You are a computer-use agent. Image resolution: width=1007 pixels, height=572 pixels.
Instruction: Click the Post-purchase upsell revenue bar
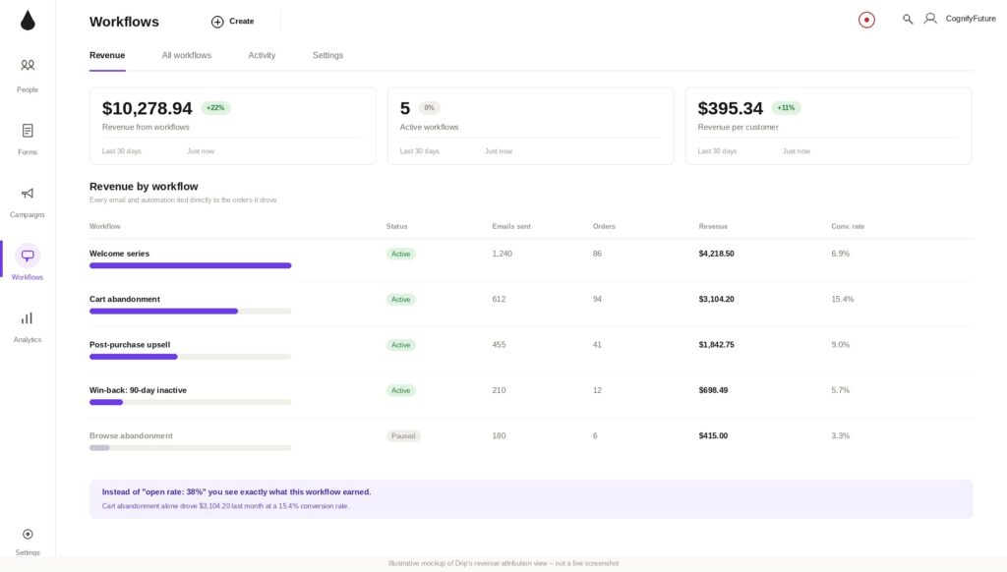pos(190,357)
